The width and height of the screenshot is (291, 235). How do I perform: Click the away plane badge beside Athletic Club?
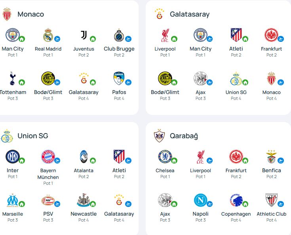pos(281,204)
